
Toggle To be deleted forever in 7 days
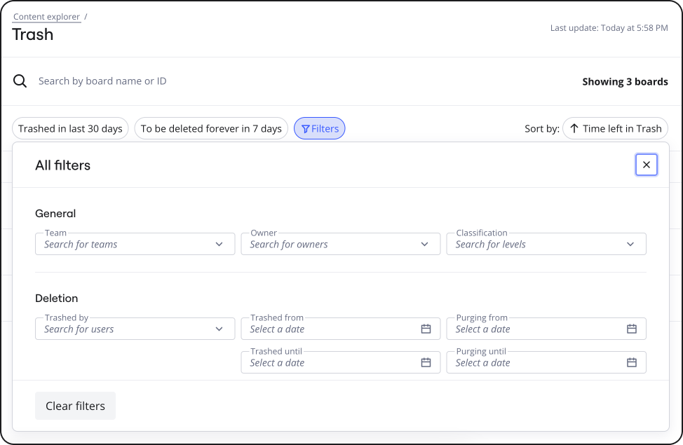pyautogui.click(x=211, y=128)
